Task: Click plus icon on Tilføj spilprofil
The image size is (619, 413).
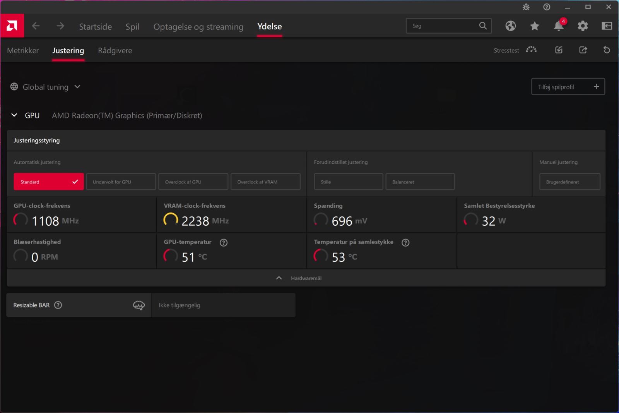Action: (597, 87)
